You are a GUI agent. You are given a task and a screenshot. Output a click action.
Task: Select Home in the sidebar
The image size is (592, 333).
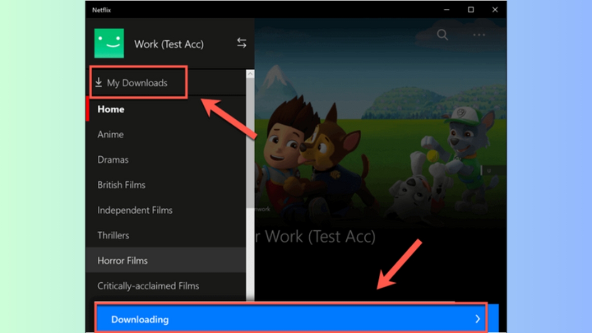coord(110,109)
